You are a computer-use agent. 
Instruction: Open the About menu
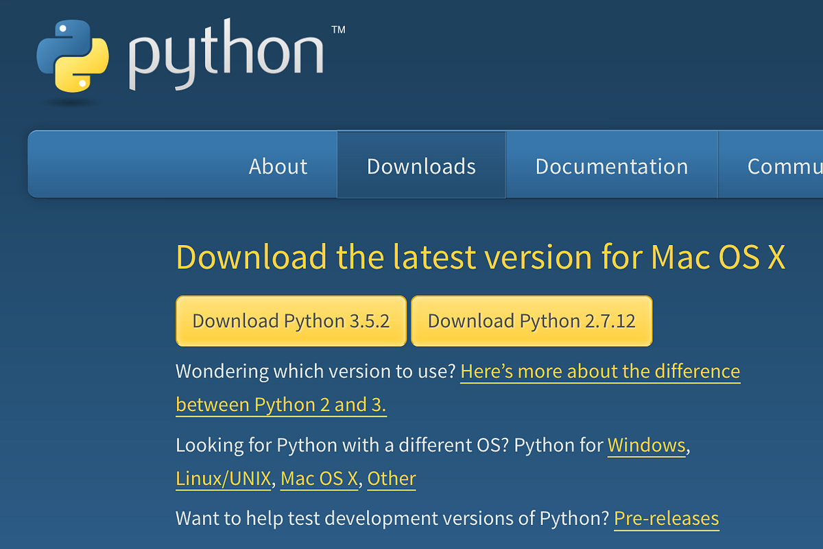(x=278, y=165)
